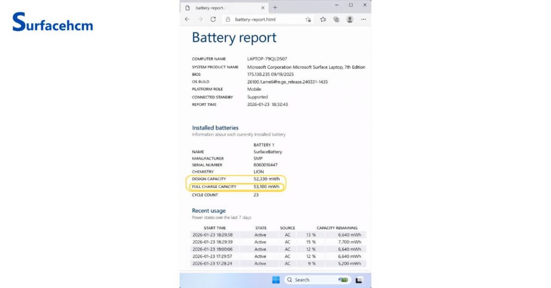Click the read aloud icon in address bar
Viewport: 551px width, 288px height.
[x=308, y=20]
